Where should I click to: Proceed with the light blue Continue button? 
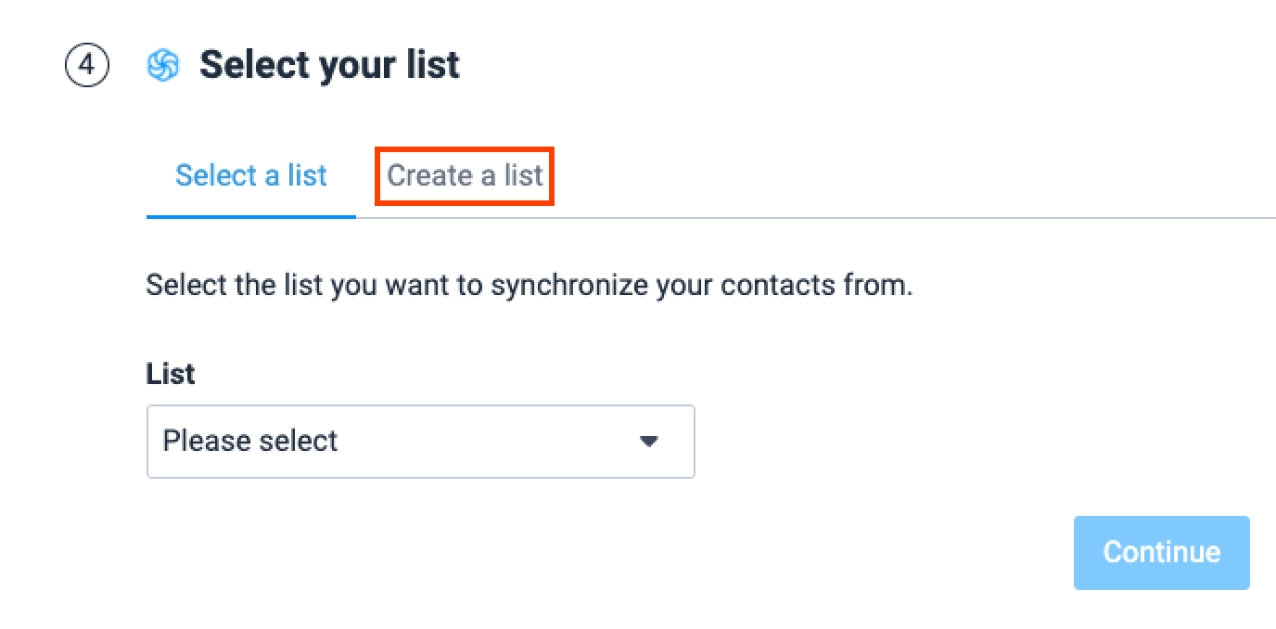[x=1162, y=552]
